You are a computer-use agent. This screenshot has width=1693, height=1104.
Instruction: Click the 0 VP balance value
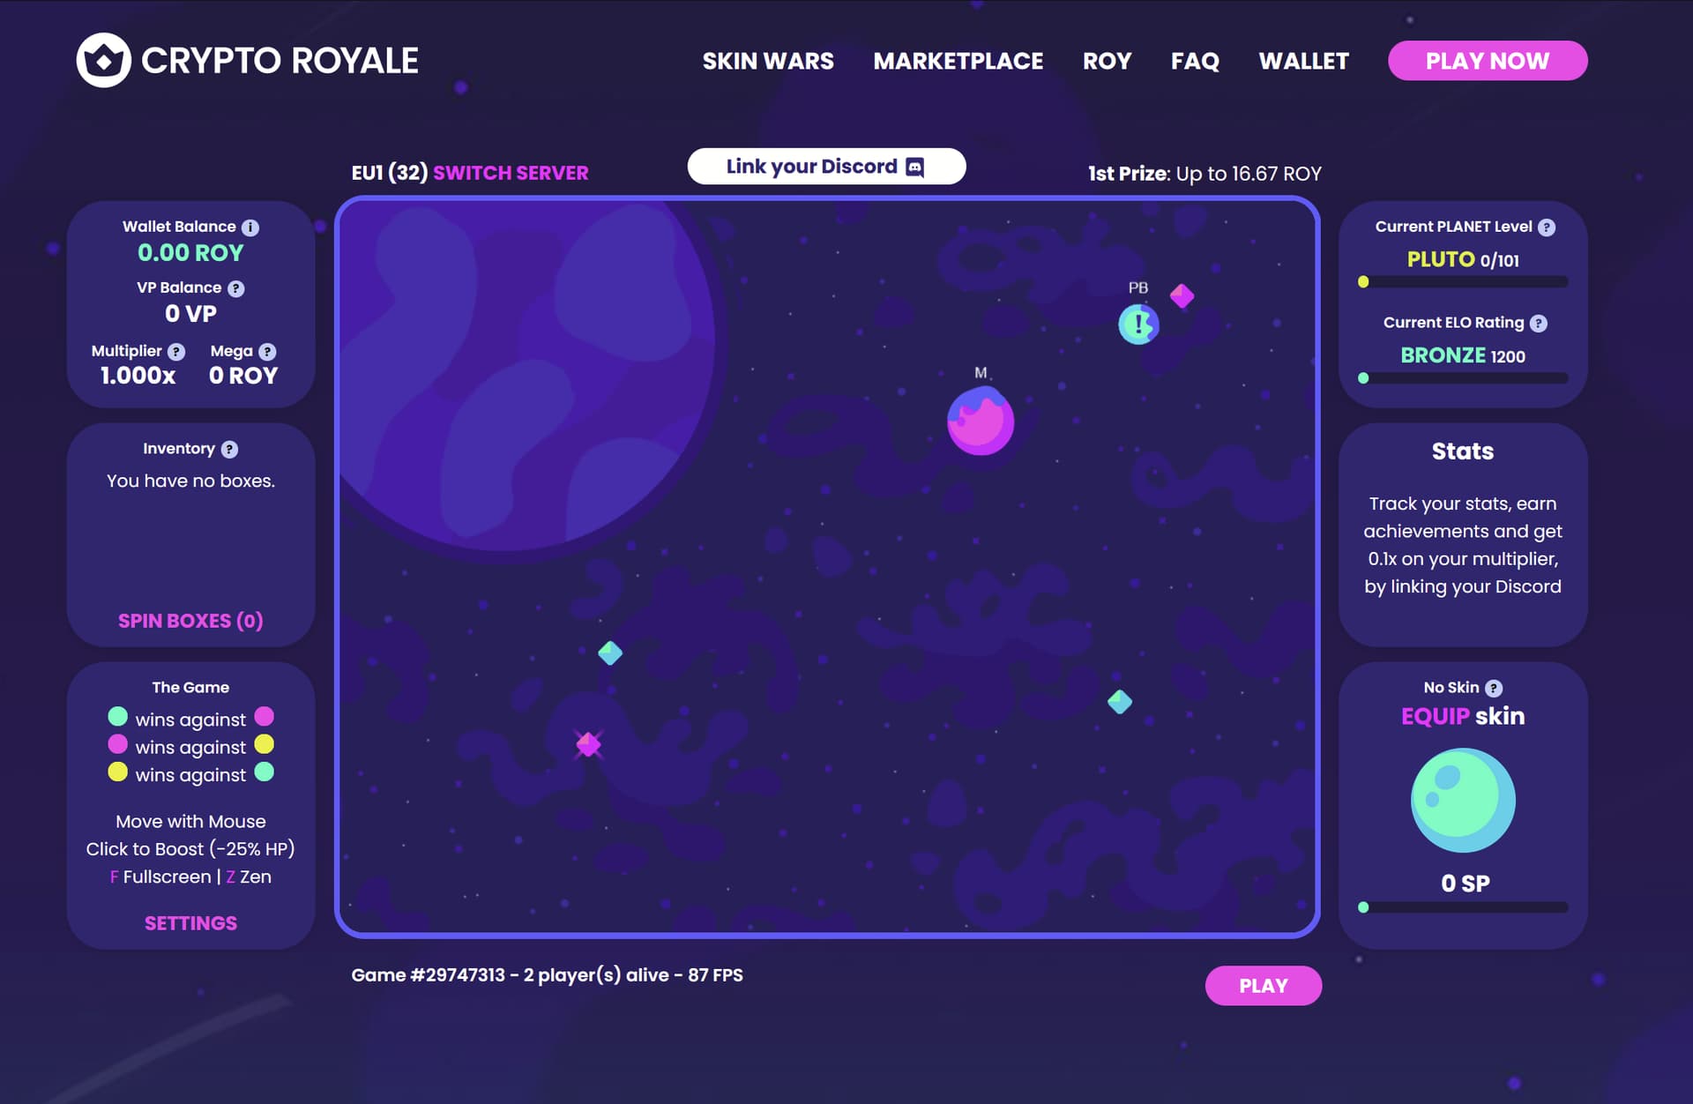[x=190, y=314]
